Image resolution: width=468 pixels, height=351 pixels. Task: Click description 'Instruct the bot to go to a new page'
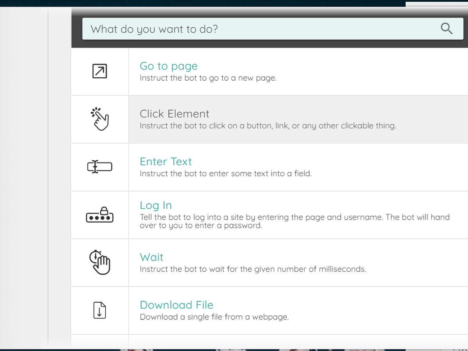coord(208,78)
